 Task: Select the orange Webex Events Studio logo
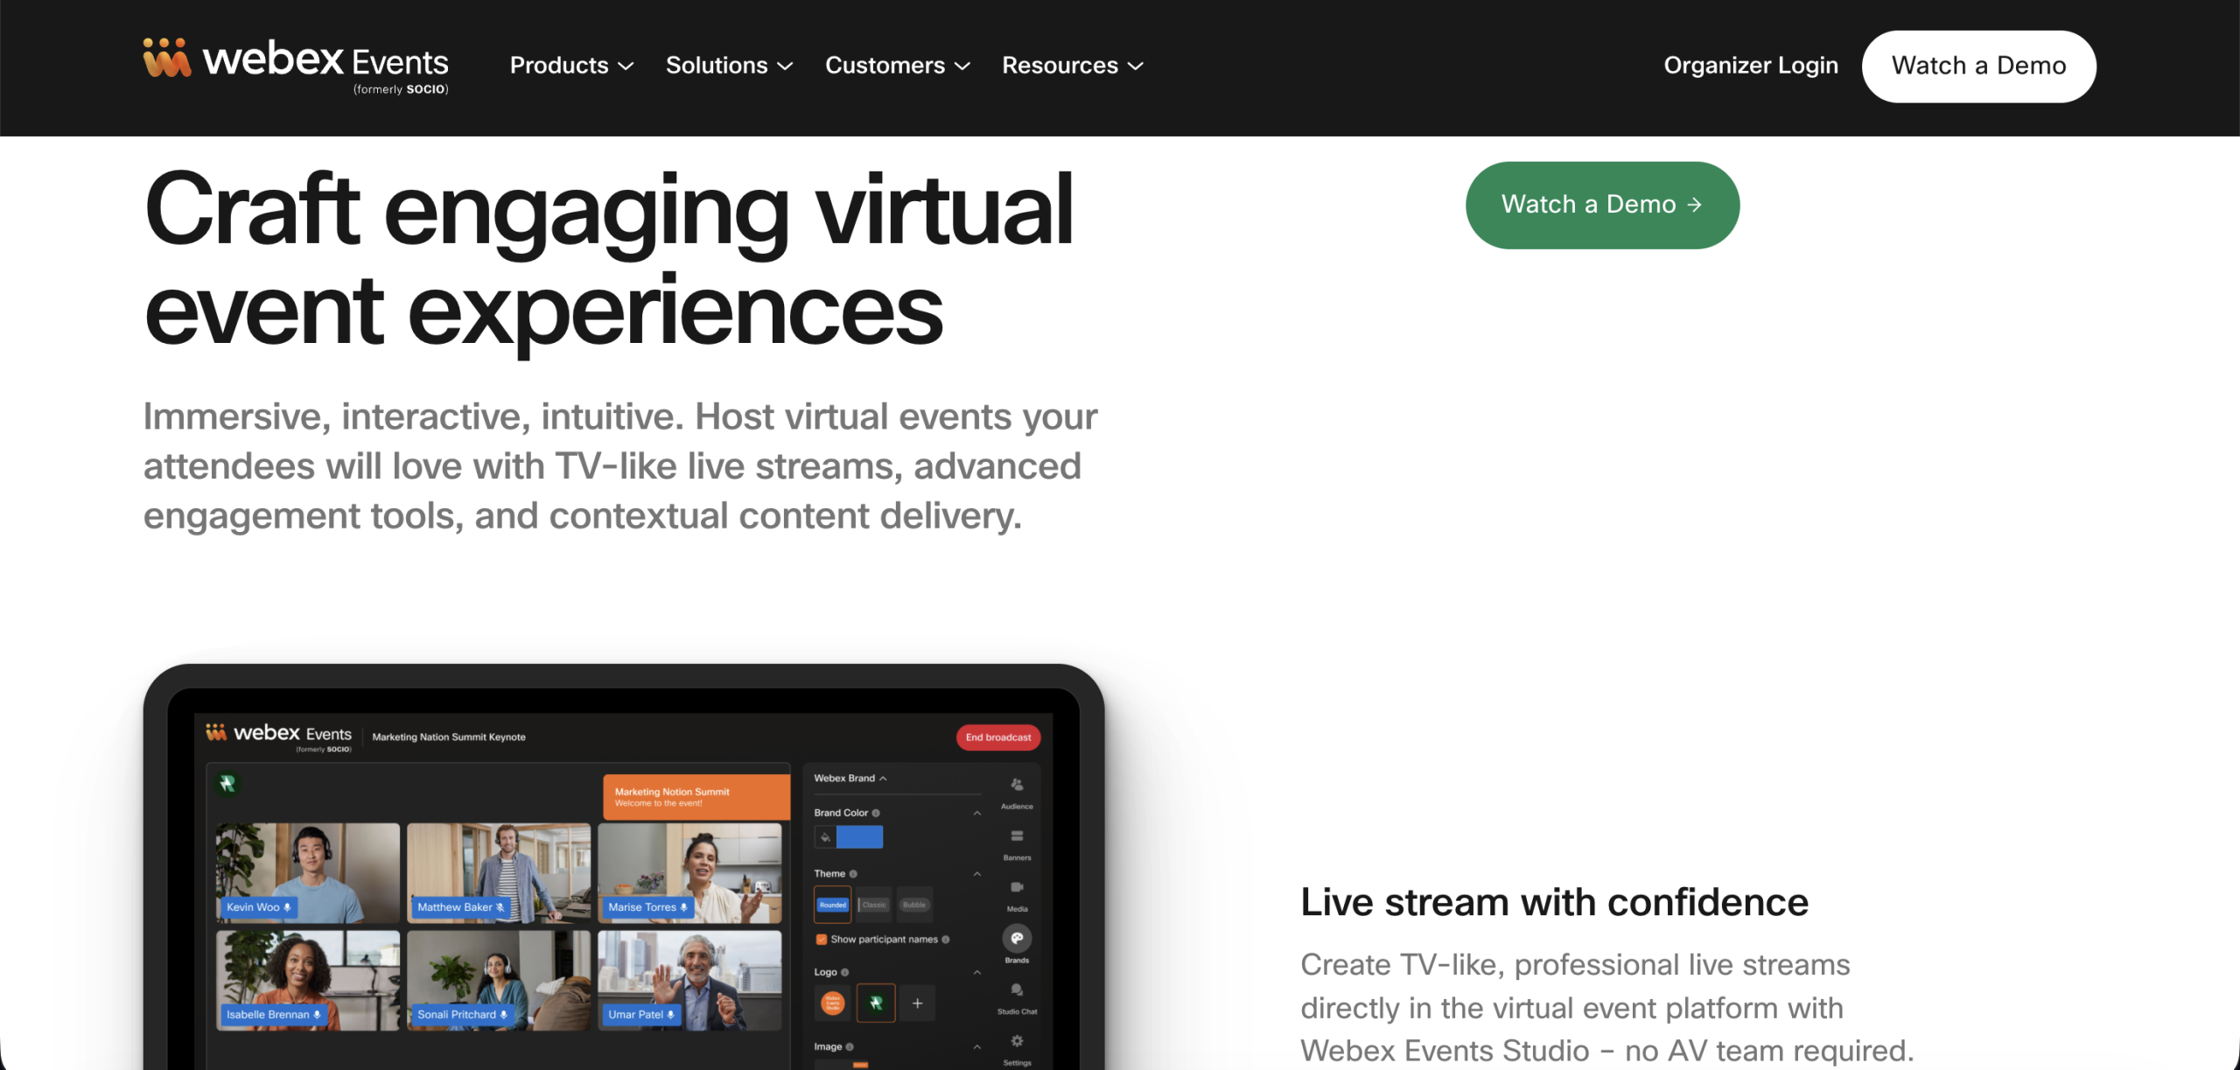click(x=833, y=1004)
